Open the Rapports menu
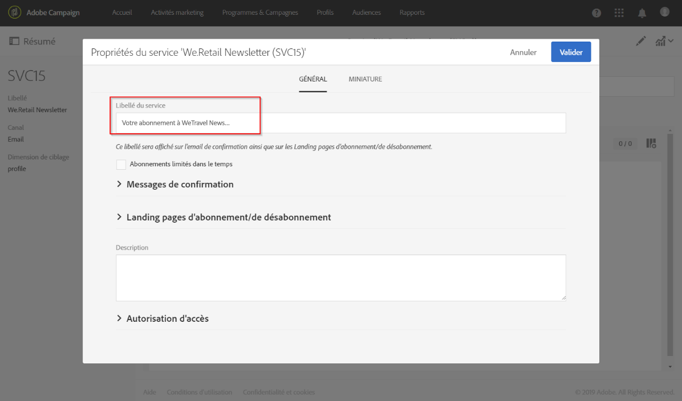 pos(412,13)
